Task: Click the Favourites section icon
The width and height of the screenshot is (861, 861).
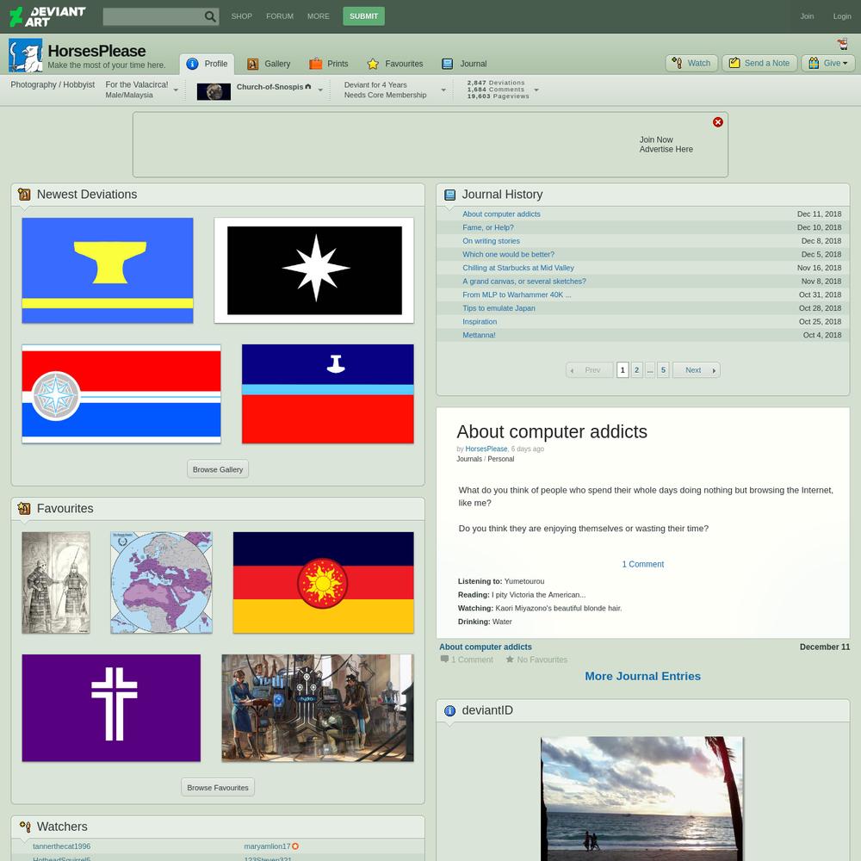Action: (24, 509)
